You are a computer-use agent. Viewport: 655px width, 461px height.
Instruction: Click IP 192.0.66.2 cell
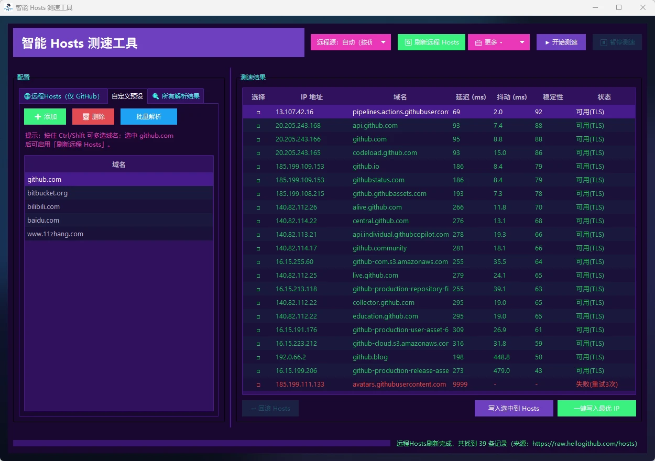pos(291,357)
